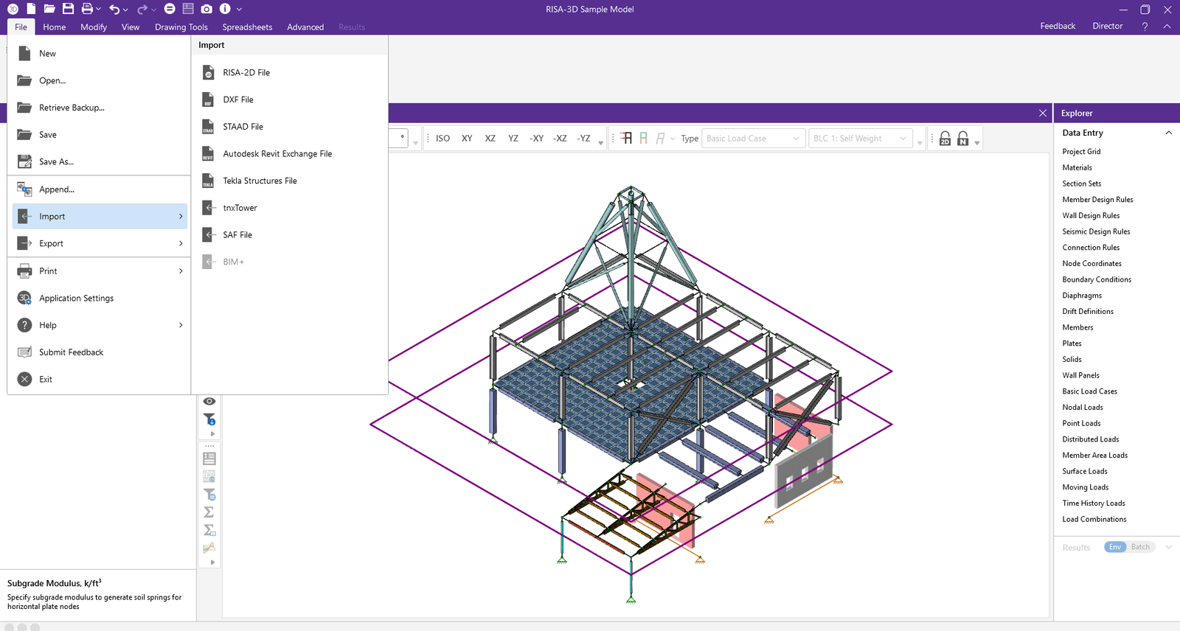Click the sigma summation icon in vertical toolbar

tap(209, 512)
